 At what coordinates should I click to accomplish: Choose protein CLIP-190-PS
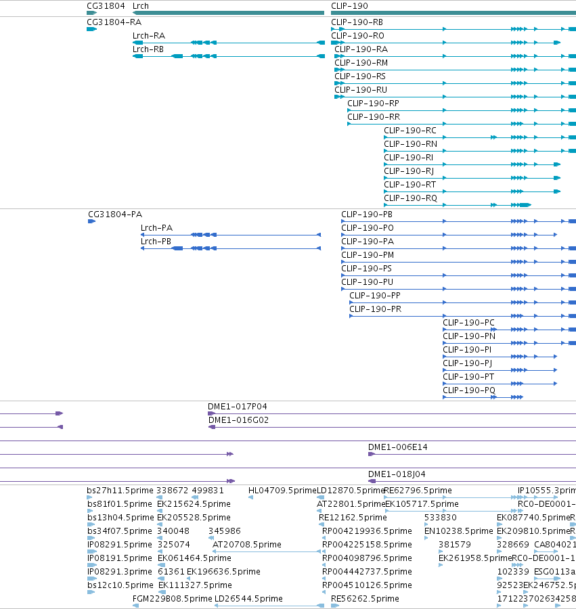366,269
